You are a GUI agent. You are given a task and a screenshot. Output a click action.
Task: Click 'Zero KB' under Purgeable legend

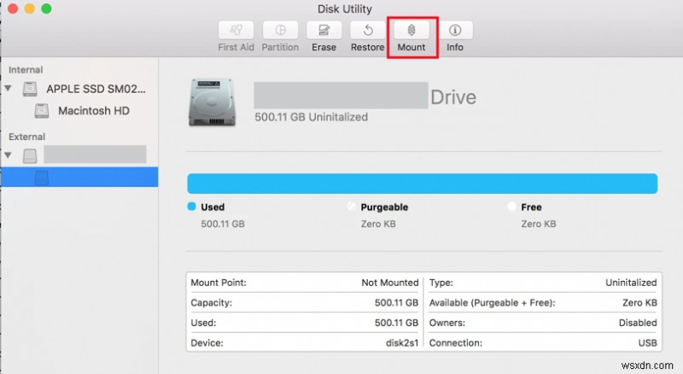click(x=378, y=224)
